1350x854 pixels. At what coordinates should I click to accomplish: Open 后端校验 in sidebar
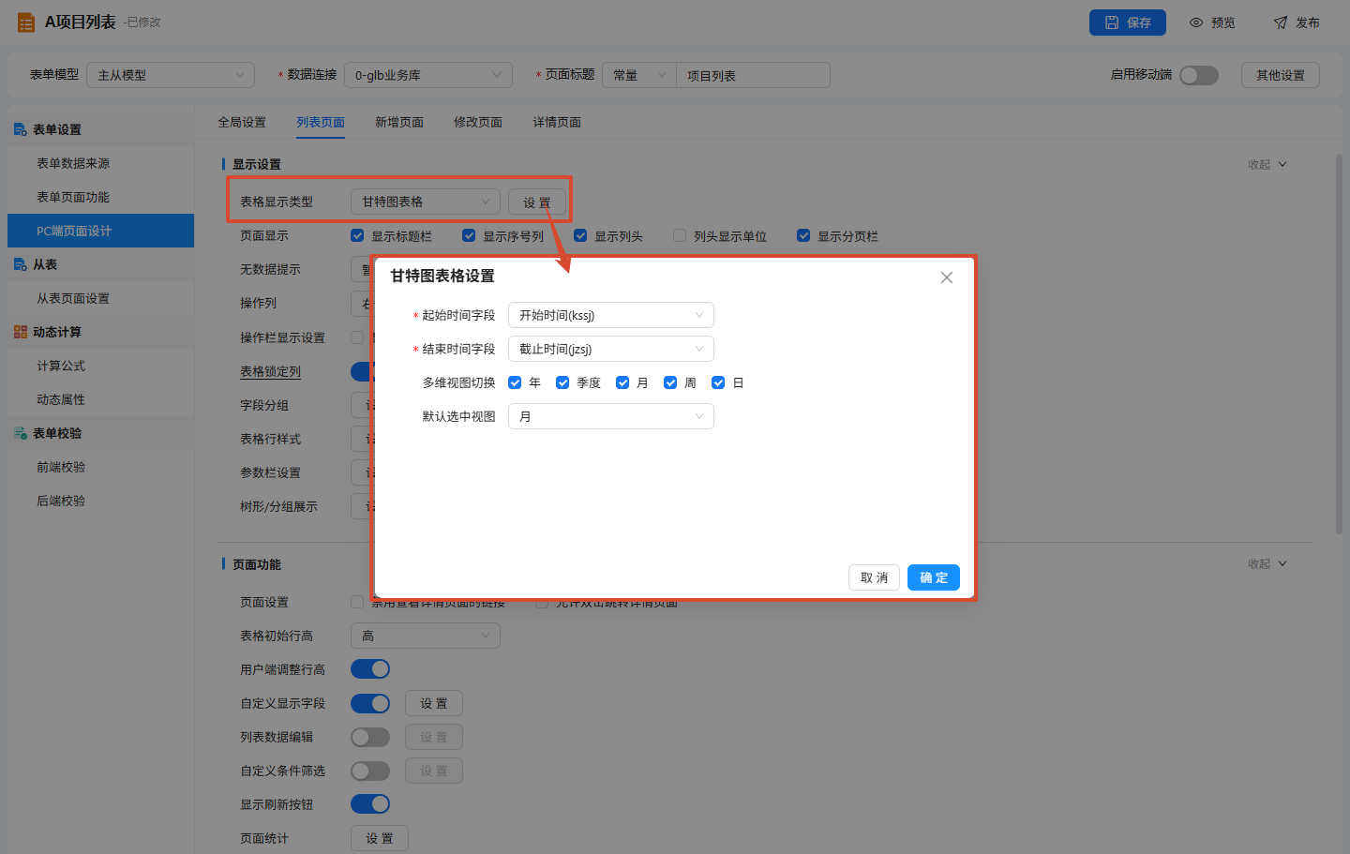[100, 501]
